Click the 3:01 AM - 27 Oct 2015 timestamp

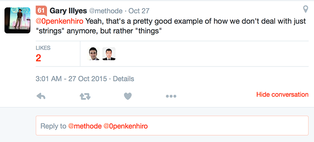point(71,79)
